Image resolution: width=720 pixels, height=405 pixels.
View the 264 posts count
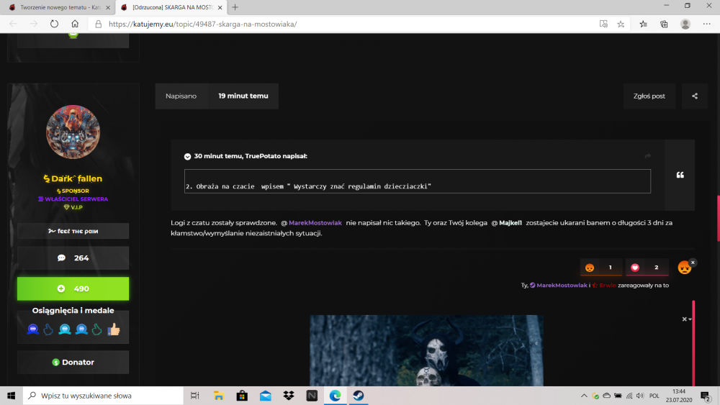tap(73, 258)
